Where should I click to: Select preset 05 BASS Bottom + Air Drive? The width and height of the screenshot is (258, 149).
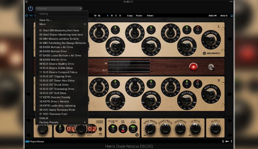tap(62, 47)
